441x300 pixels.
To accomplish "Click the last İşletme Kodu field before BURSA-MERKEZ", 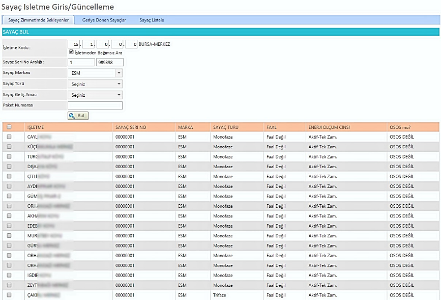I will tap(131, 44).
